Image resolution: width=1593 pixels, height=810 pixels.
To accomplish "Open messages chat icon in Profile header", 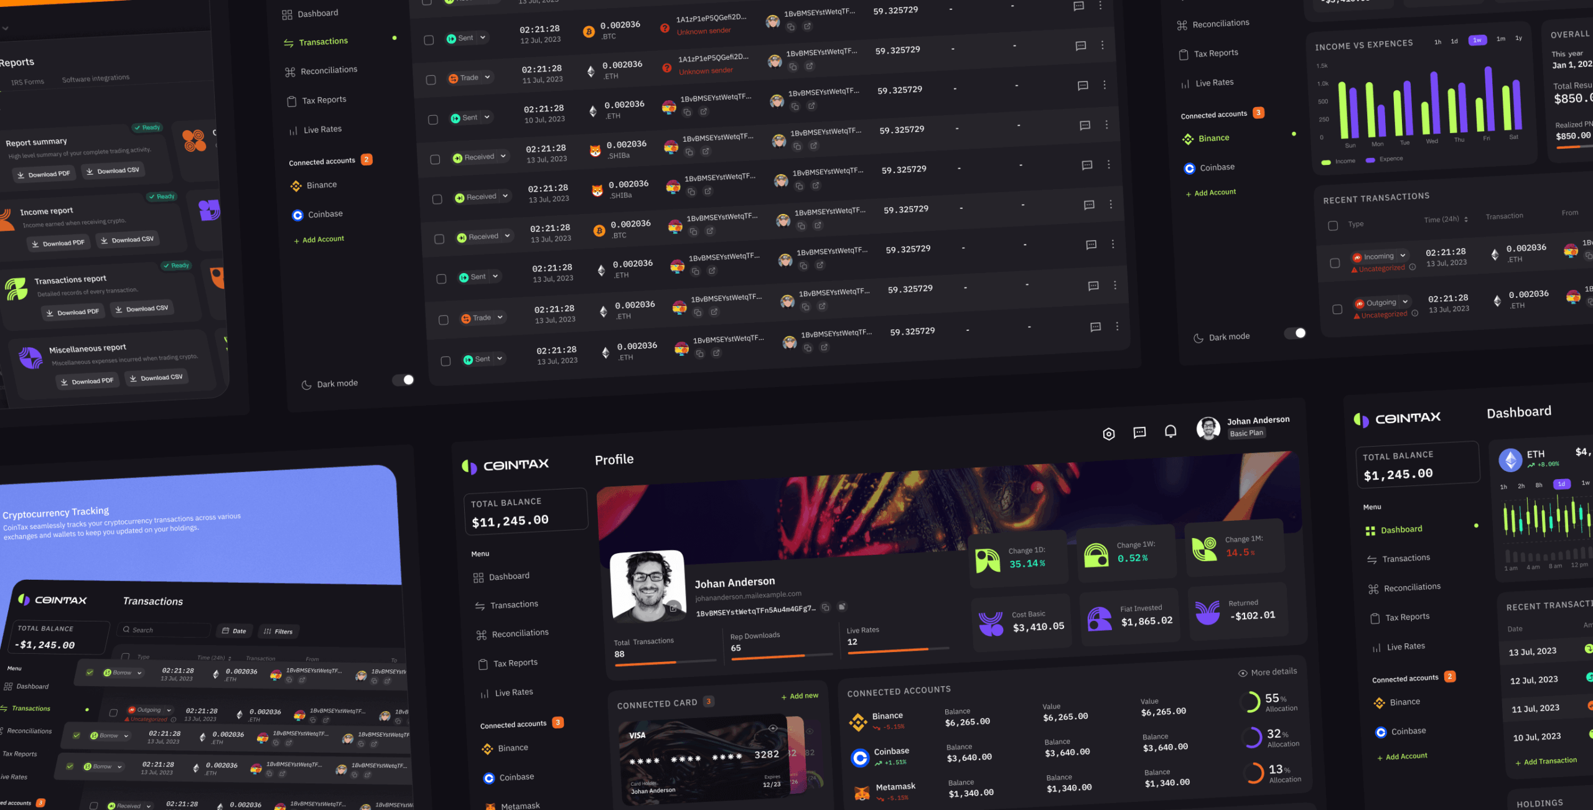I will 1139,432.
